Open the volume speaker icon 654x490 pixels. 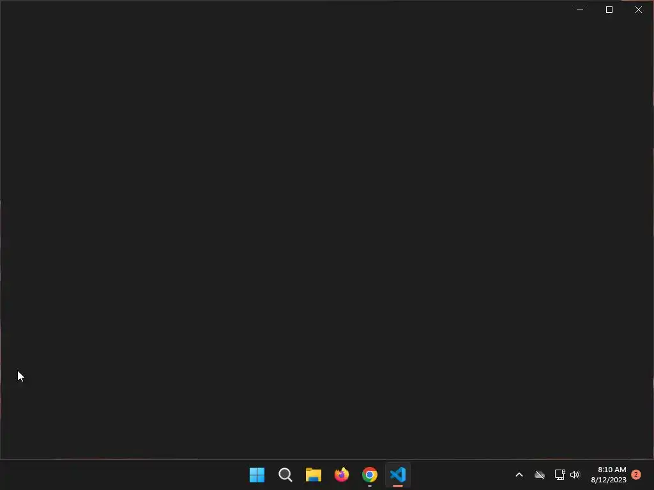575,475
